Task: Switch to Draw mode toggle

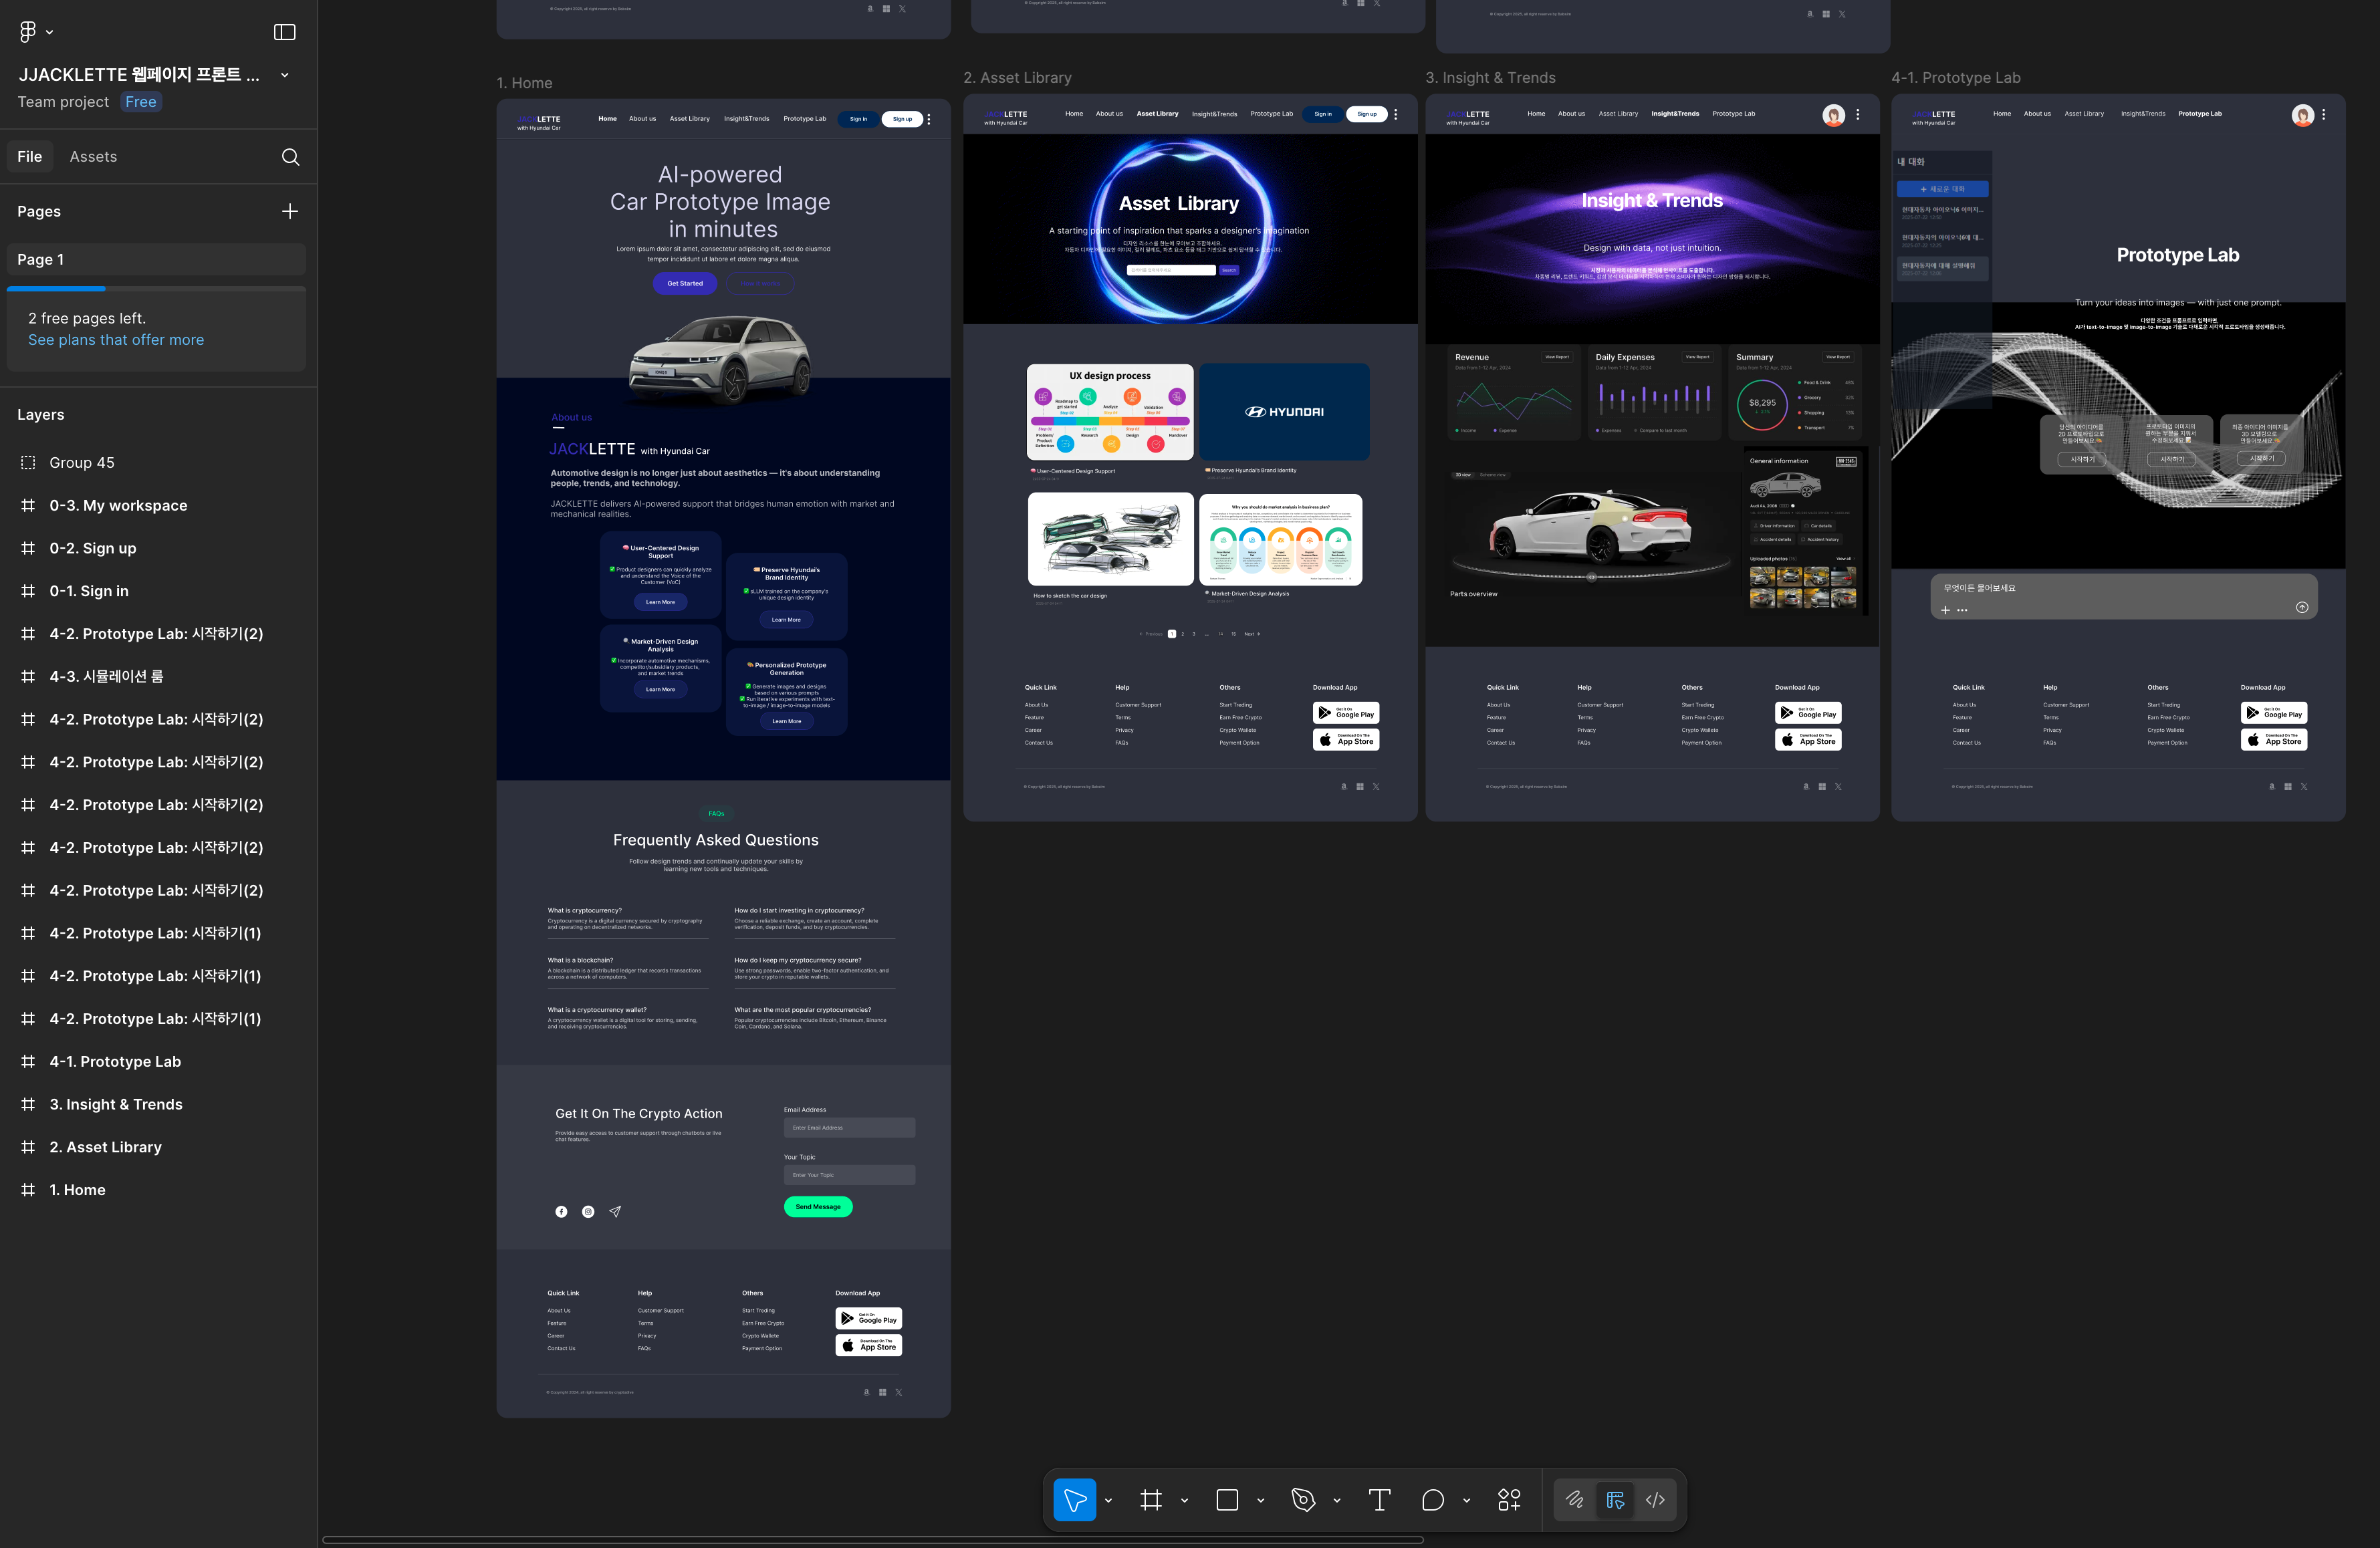Action: [1574, 1500]
